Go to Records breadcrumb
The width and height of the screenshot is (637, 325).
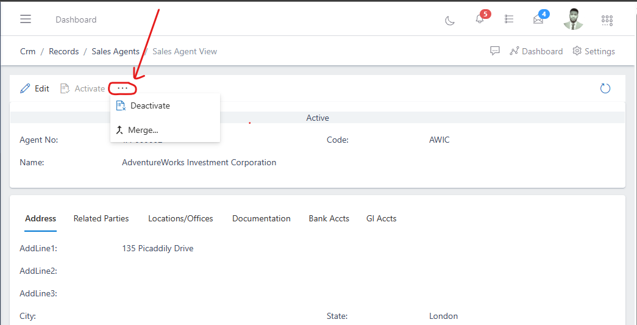coord(64,51)
